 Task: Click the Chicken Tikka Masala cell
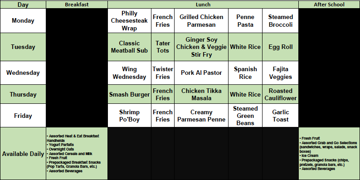tap(201, 94)
